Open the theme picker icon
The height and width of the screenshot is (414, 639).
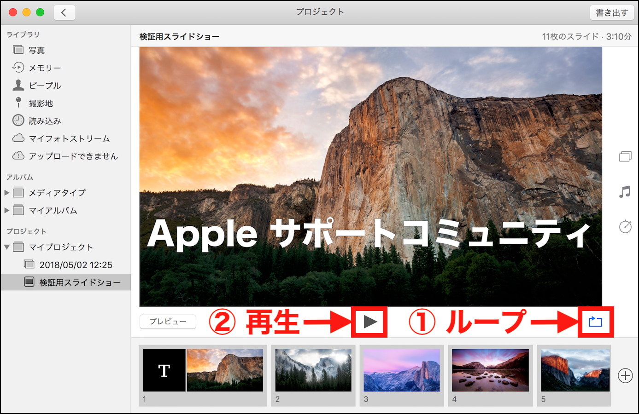pyautogui.click(x=625, y=156)
